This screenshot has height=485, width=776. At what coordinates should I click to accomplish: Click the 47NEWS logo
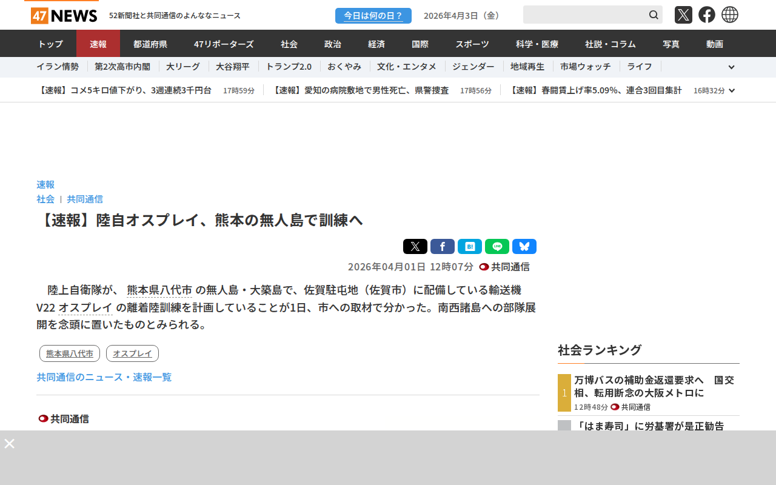pyautogui.click(x=64, y=15)
